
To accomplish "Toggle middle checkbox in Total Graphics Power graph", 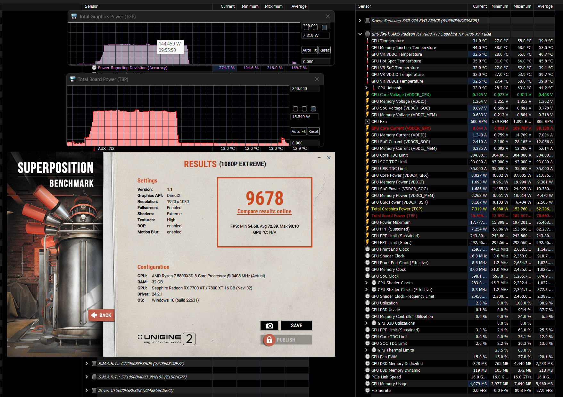I will [315, 28].
